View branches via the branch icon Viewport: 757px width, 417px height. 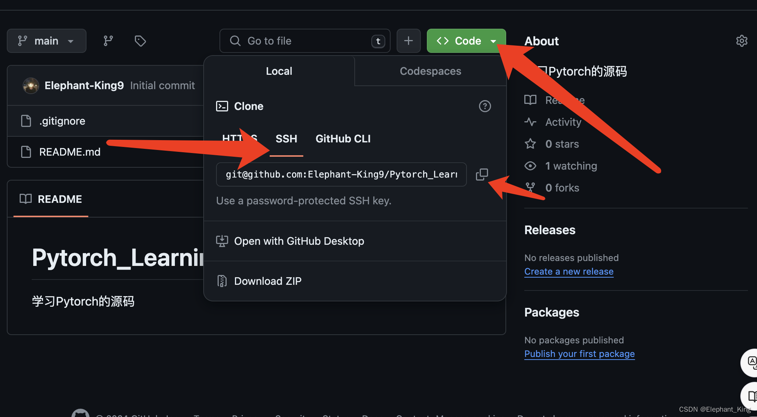(108, 41)
